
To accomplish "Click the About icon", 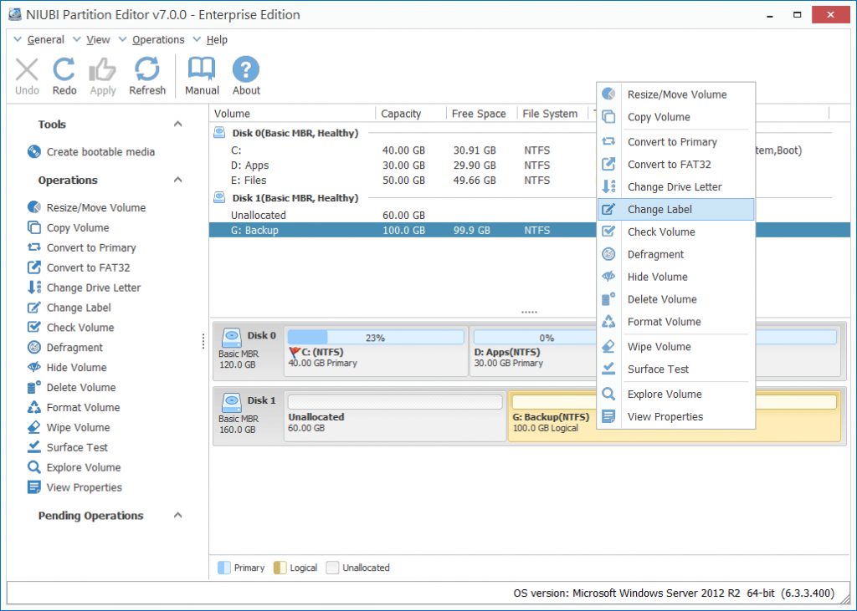I will (x=245, y=75).
